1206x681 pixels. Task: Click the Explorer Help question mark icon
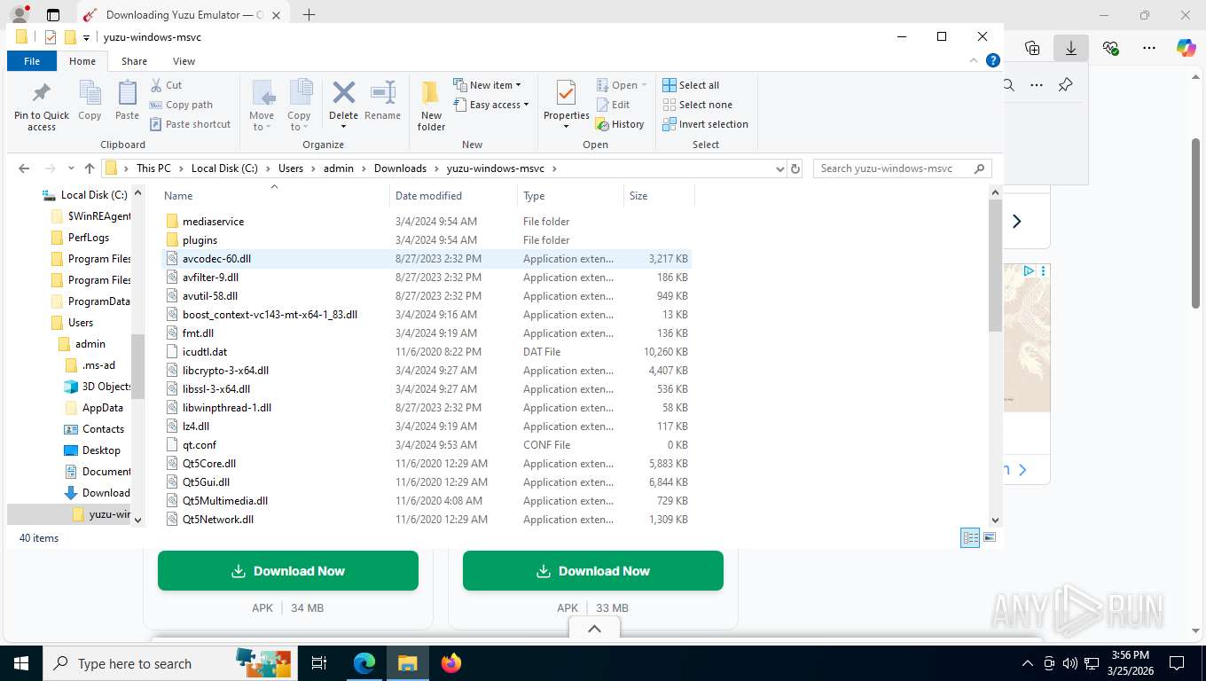tap(993, 60)
